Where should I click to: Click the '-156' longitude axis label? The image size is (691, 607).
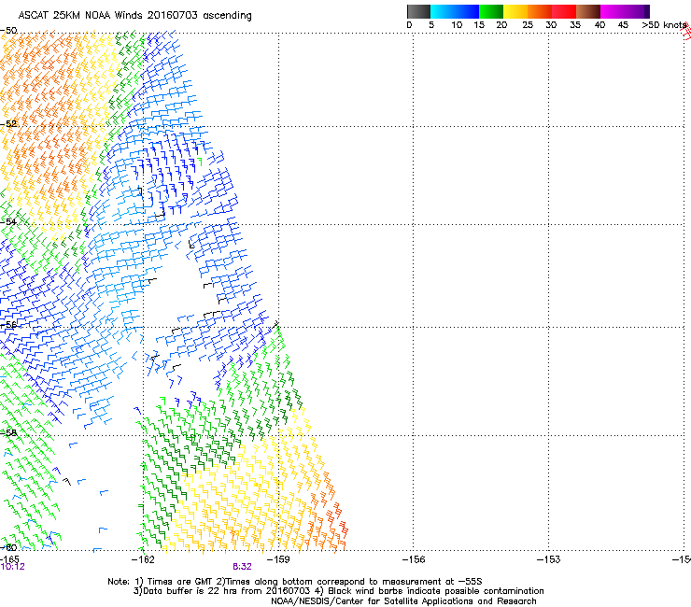click(414, 559)
